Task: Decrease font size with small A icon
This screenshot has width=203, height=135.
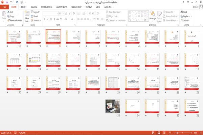Action: [69, 13]
